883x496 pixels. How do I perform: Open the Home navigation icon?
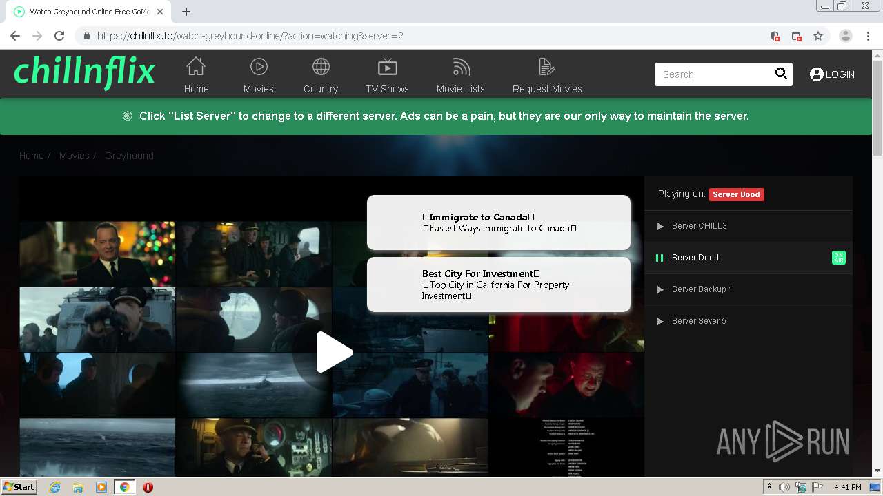(196, 67)
